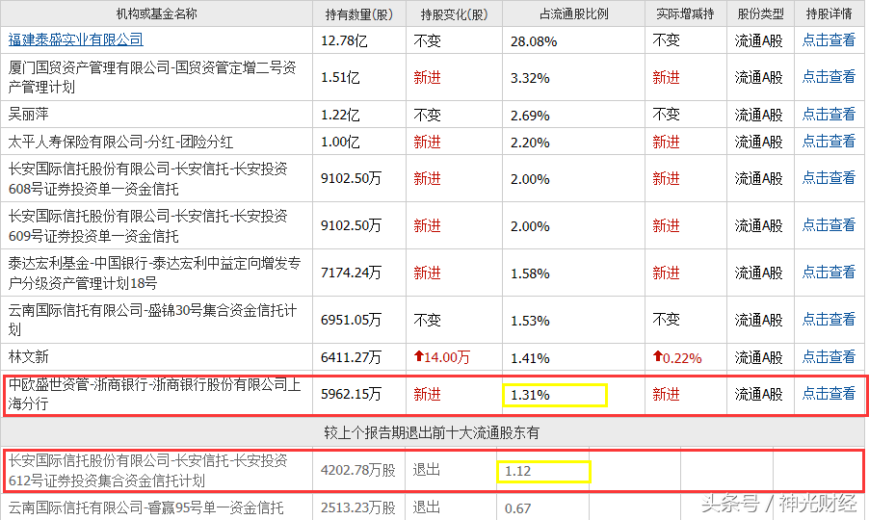Screen dimensions: 869x520
Task: Select the 2513.23万股 exited holding cell
Action: point(358,507)
